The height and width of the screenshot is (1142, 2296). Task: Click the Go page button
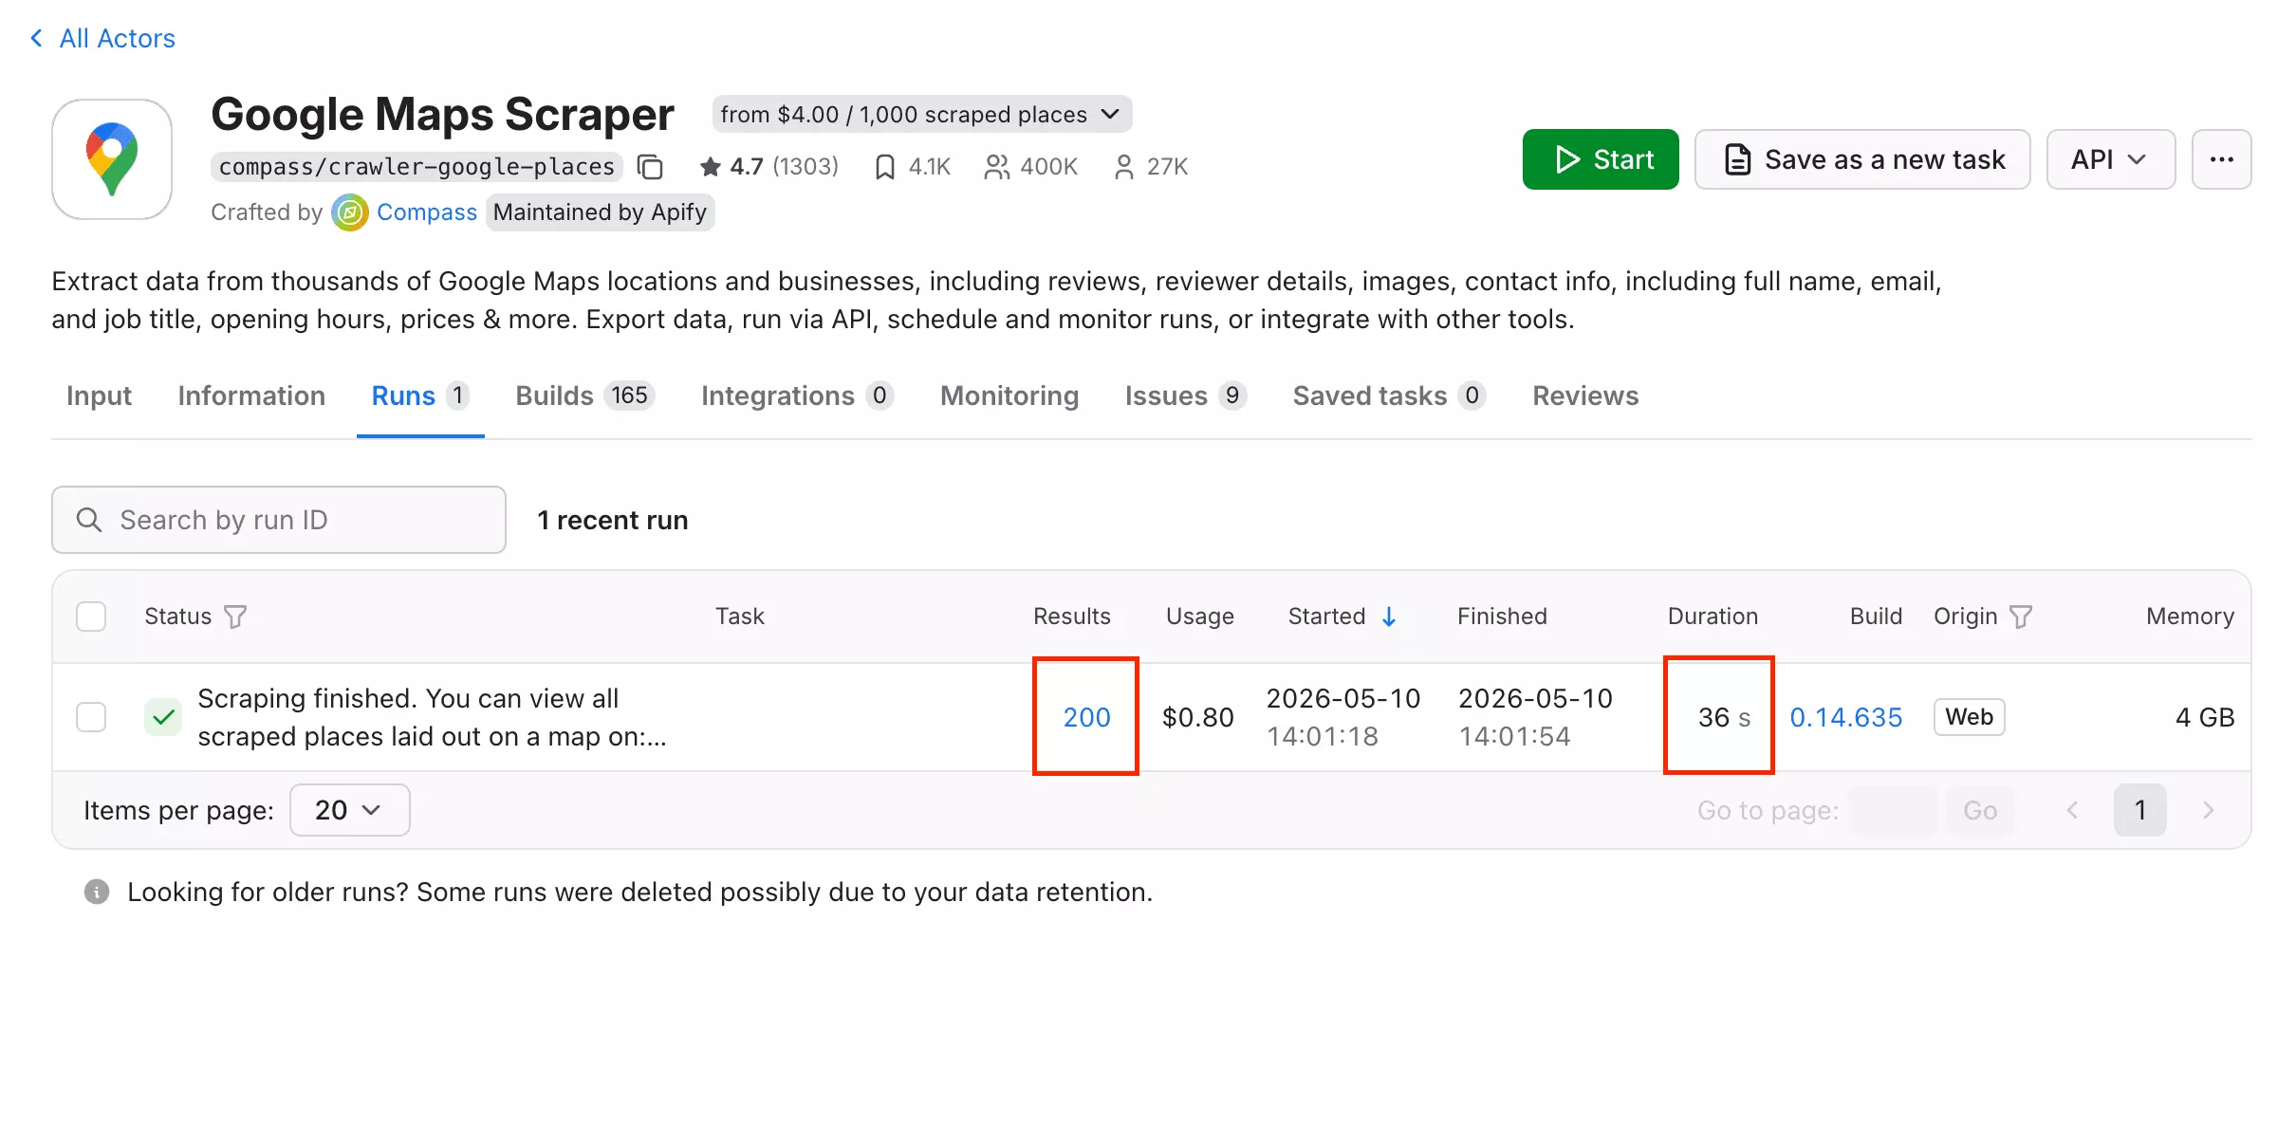1980,810
